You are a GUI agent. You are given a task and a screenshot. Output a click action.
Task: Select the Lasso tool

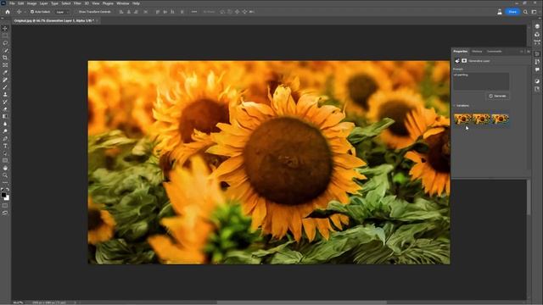pyautogui.click(x=5, y=43)
